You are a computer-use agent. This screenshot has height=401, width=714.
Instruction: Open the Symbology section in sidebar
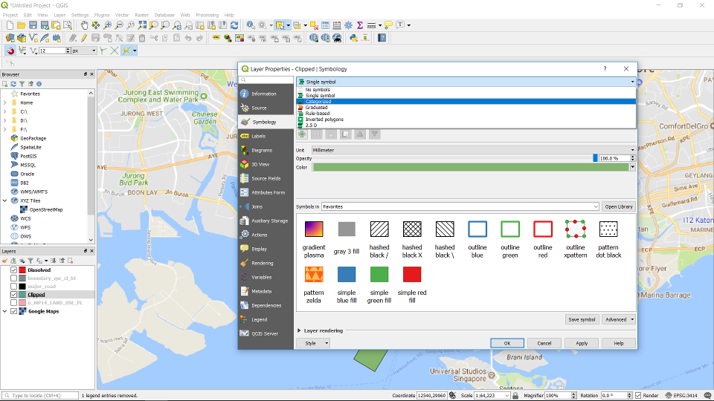[265, 122]
